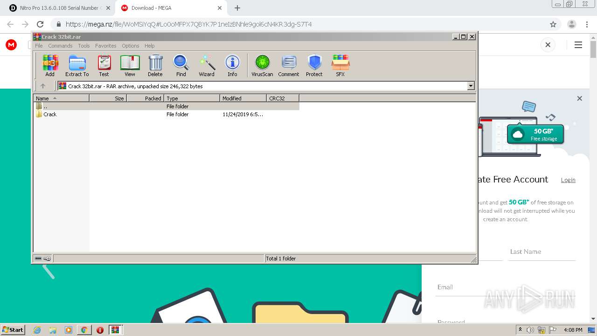Open Internet Explorer from taskbar

click(37, 330)
